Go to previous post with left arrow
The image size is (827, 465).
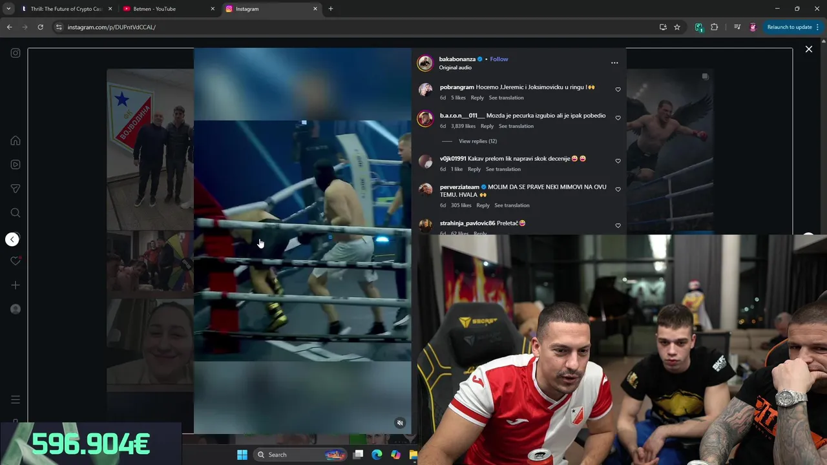click(x=12, y=240)
